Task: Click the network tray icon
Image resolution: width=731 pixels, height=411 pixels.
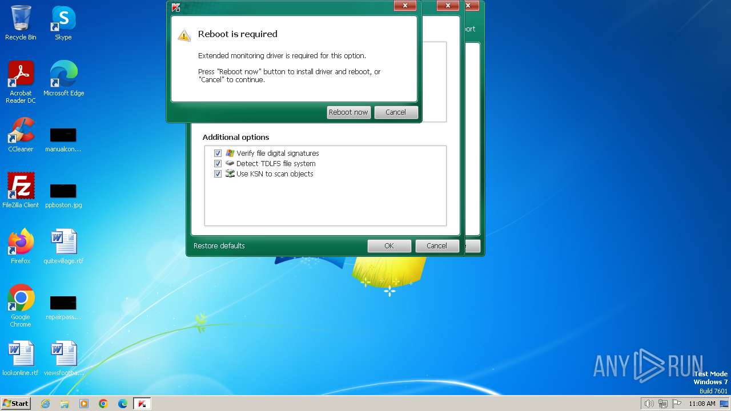Action: [663, 404]
